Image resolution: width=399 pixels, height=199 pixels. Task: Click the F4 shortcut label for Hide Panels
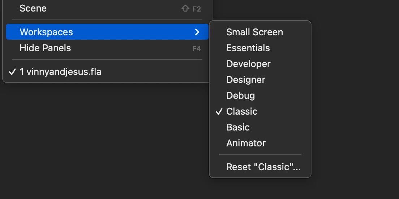(197, 48)
